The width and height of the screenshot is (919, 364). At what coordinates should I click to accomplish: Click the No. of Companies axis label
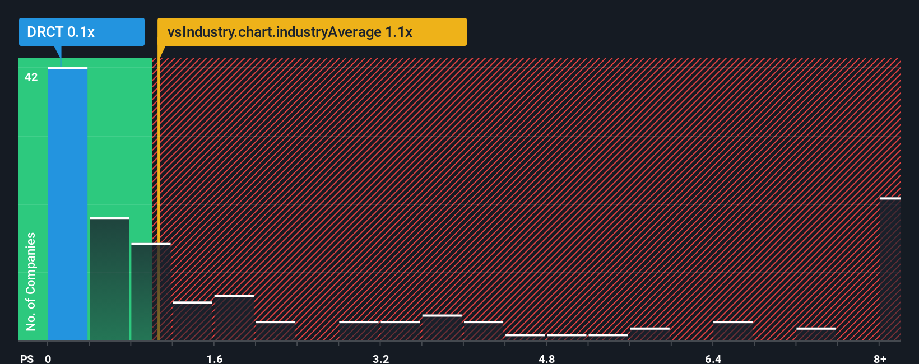pyautogui.click(x=31, y=282)
